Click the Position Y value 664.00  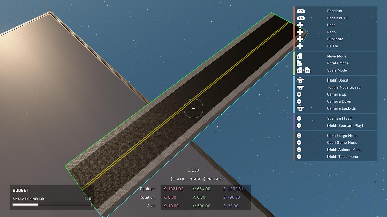201,189
